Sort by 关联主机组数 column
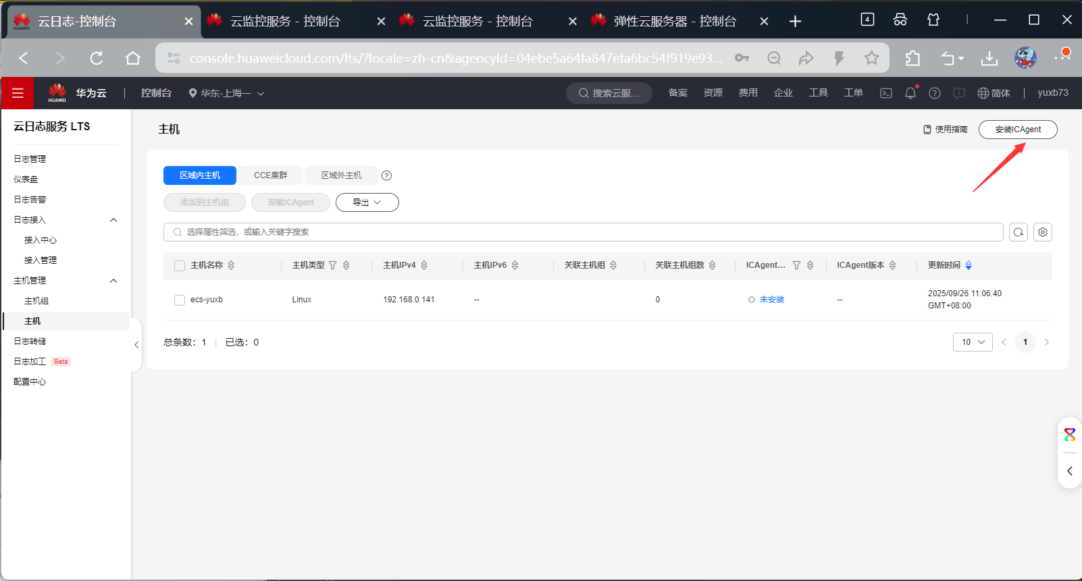This screenshot has width=1082, height=581. click(712, 265)
